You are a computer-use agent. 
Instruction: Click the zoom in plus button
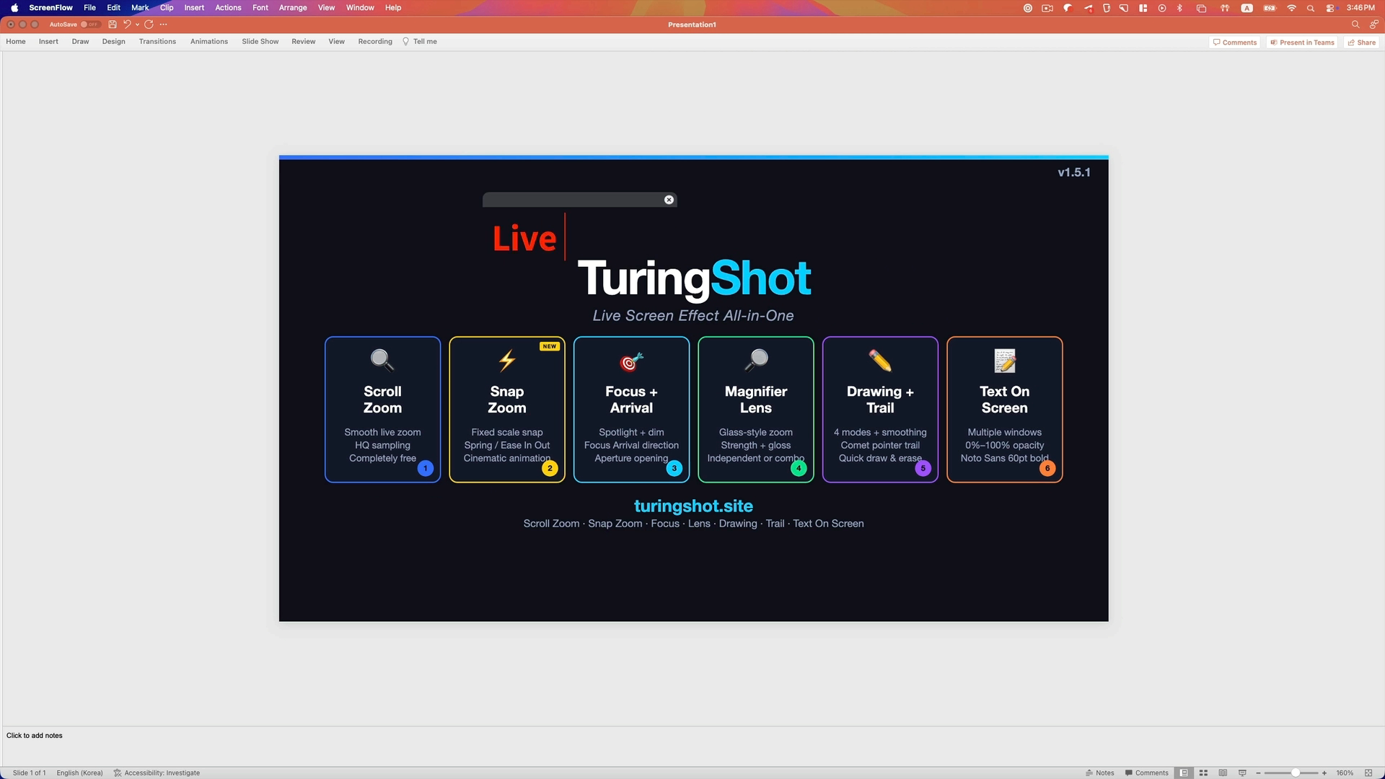coord(1324,773)
